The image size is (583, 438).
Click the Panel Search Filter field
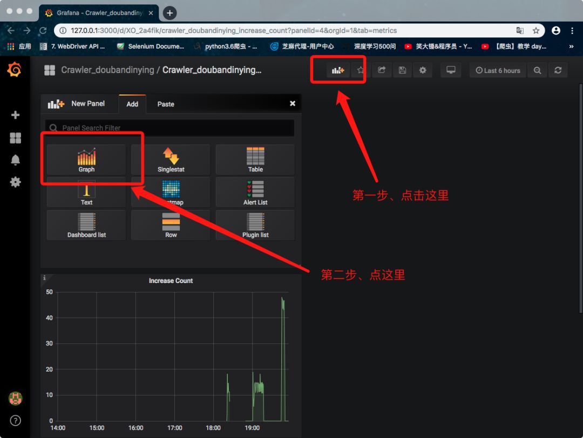point(170,127)
